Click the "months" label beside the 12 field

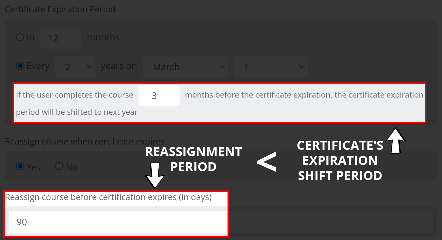pyautogui.click(x=103, y=37)
